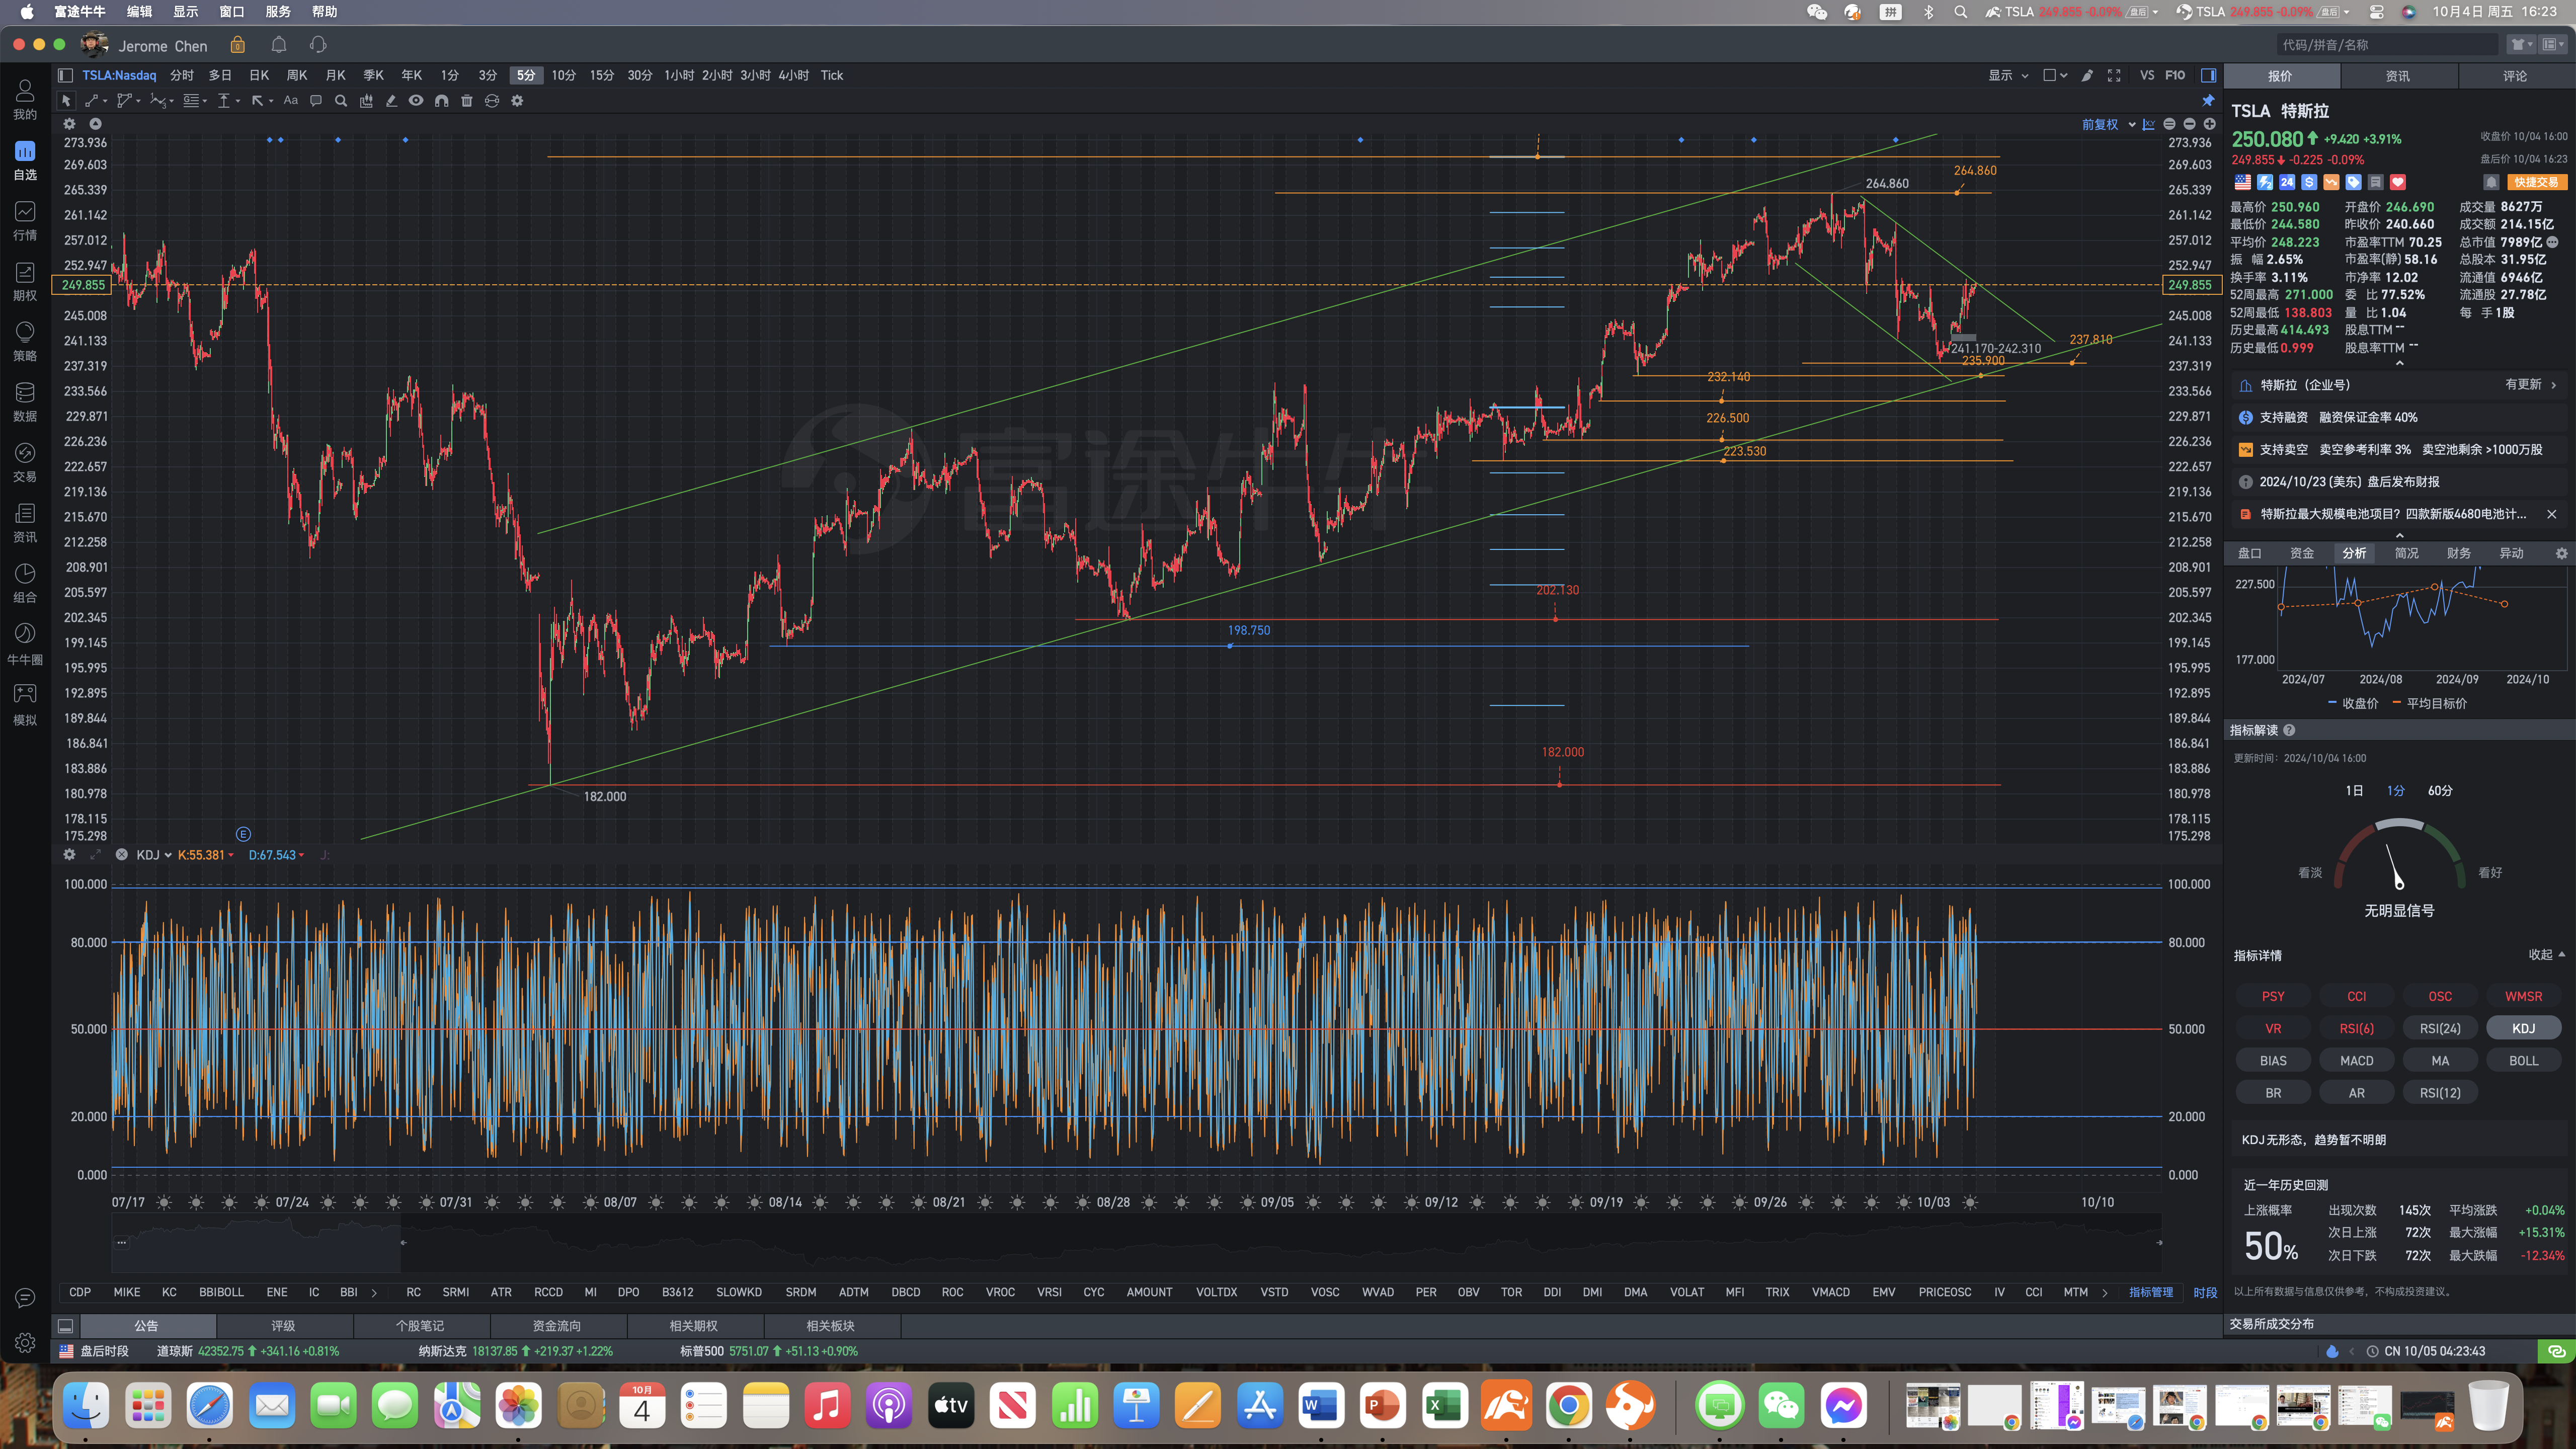
Task: Toggle the left panel sidebar icon
Action: click(65, 75)
